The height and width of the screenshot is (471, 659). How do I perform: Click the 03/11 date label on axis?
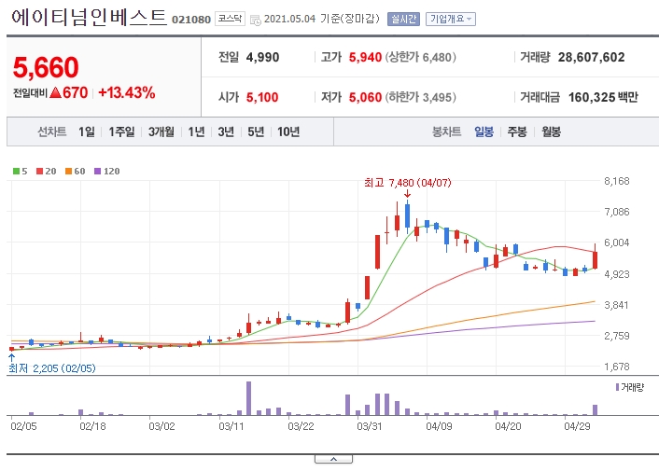pos(231,426)
